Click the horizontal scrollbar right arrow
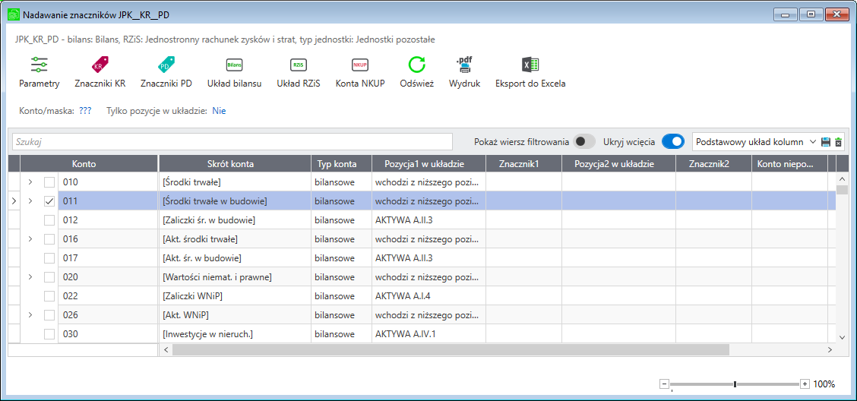The height and width of the screenshot is (401, 857). click(830, 349)
